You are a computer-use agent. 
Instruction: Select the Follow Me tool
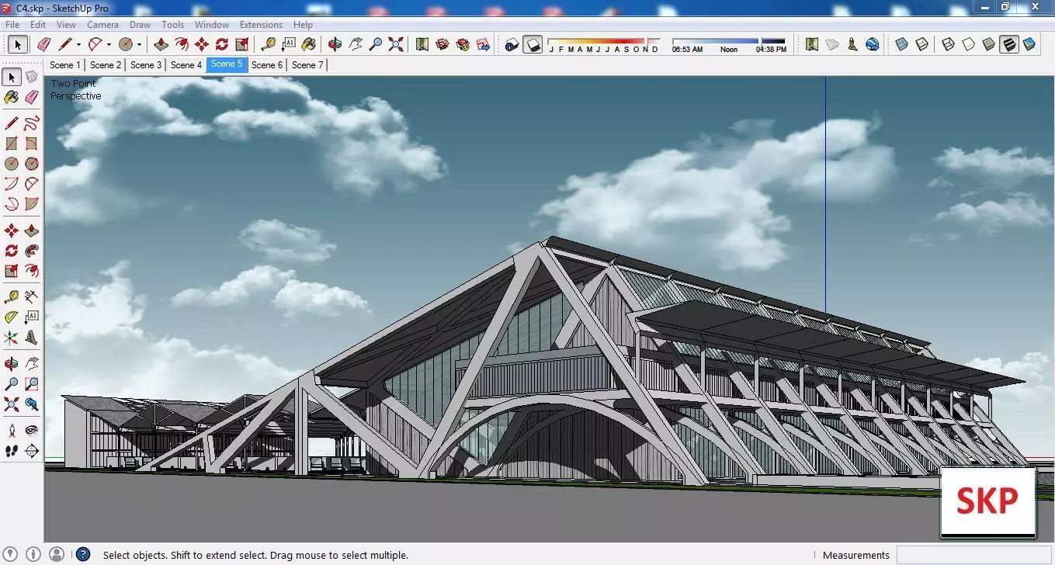[x=32, y=251]
